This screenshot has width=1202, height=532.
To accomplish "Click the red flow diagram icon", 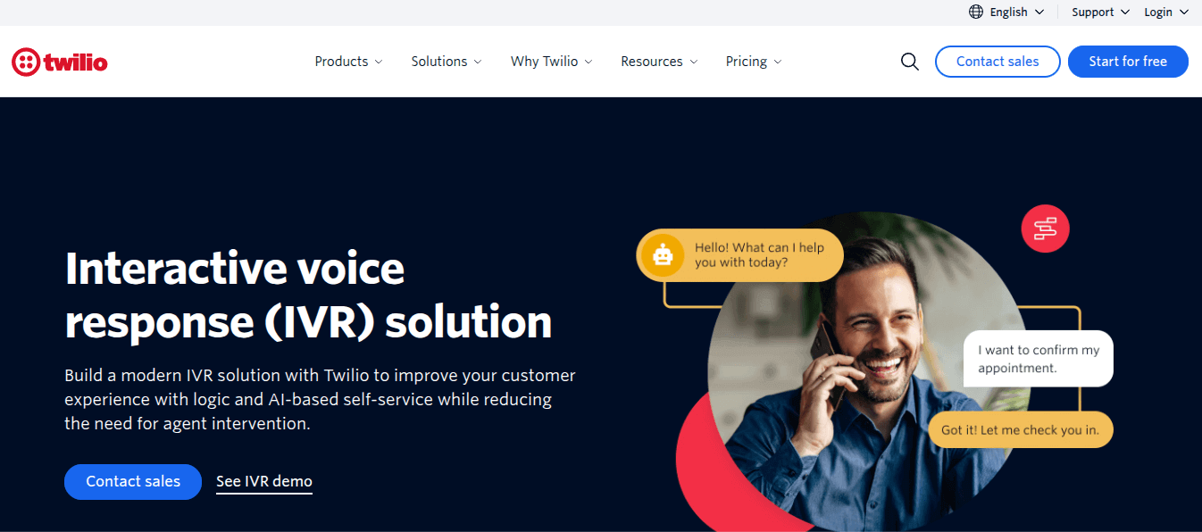I will coord(1045,229).
